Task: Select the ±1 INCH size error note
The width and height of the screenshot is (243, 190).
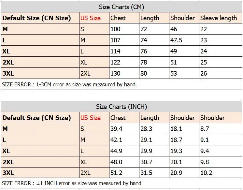Action: [72, 183]
